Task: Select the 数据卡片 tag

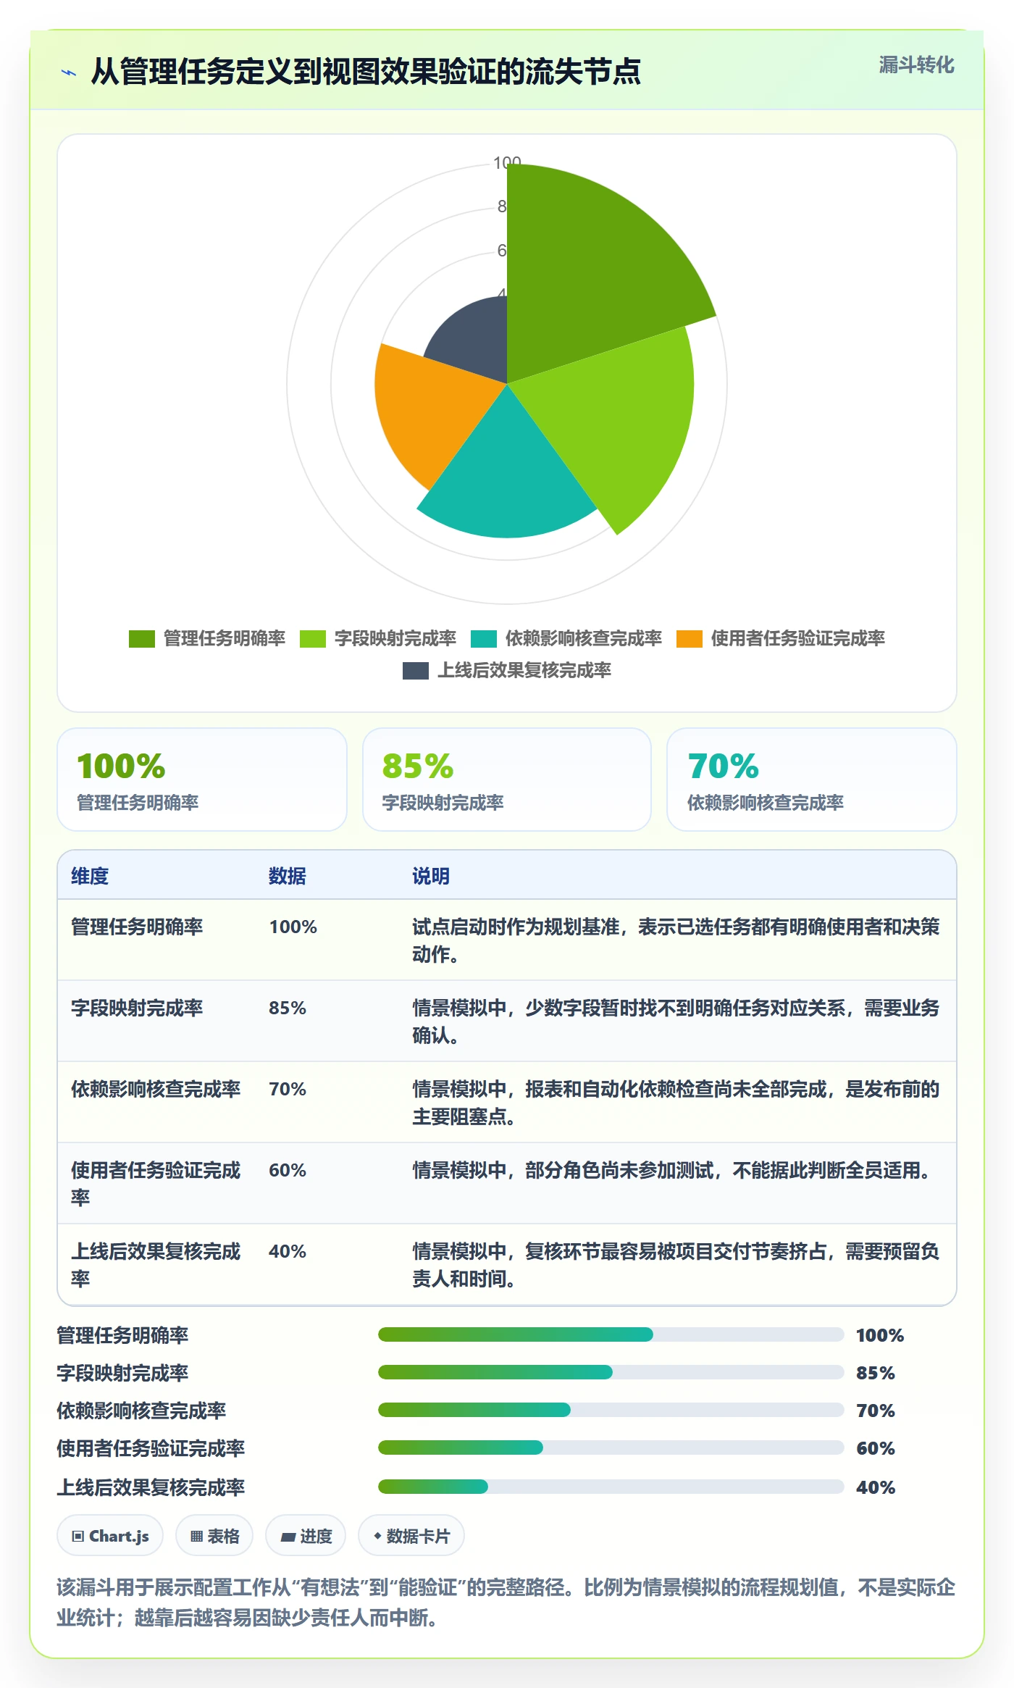Action: pos(411,1536)
